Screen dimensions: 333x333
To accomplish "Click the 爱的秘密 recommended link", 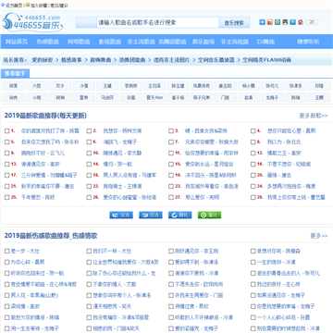I will point(43,60).
